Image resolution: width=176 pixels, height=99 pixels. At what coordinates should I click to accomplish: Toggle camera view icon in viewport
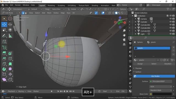coord(124,40)
